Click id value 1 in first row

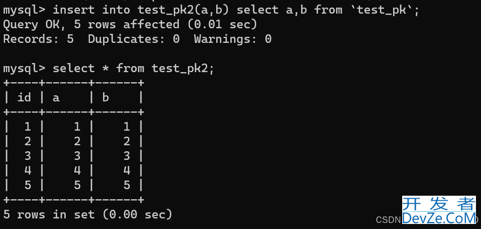coord(28,127)
